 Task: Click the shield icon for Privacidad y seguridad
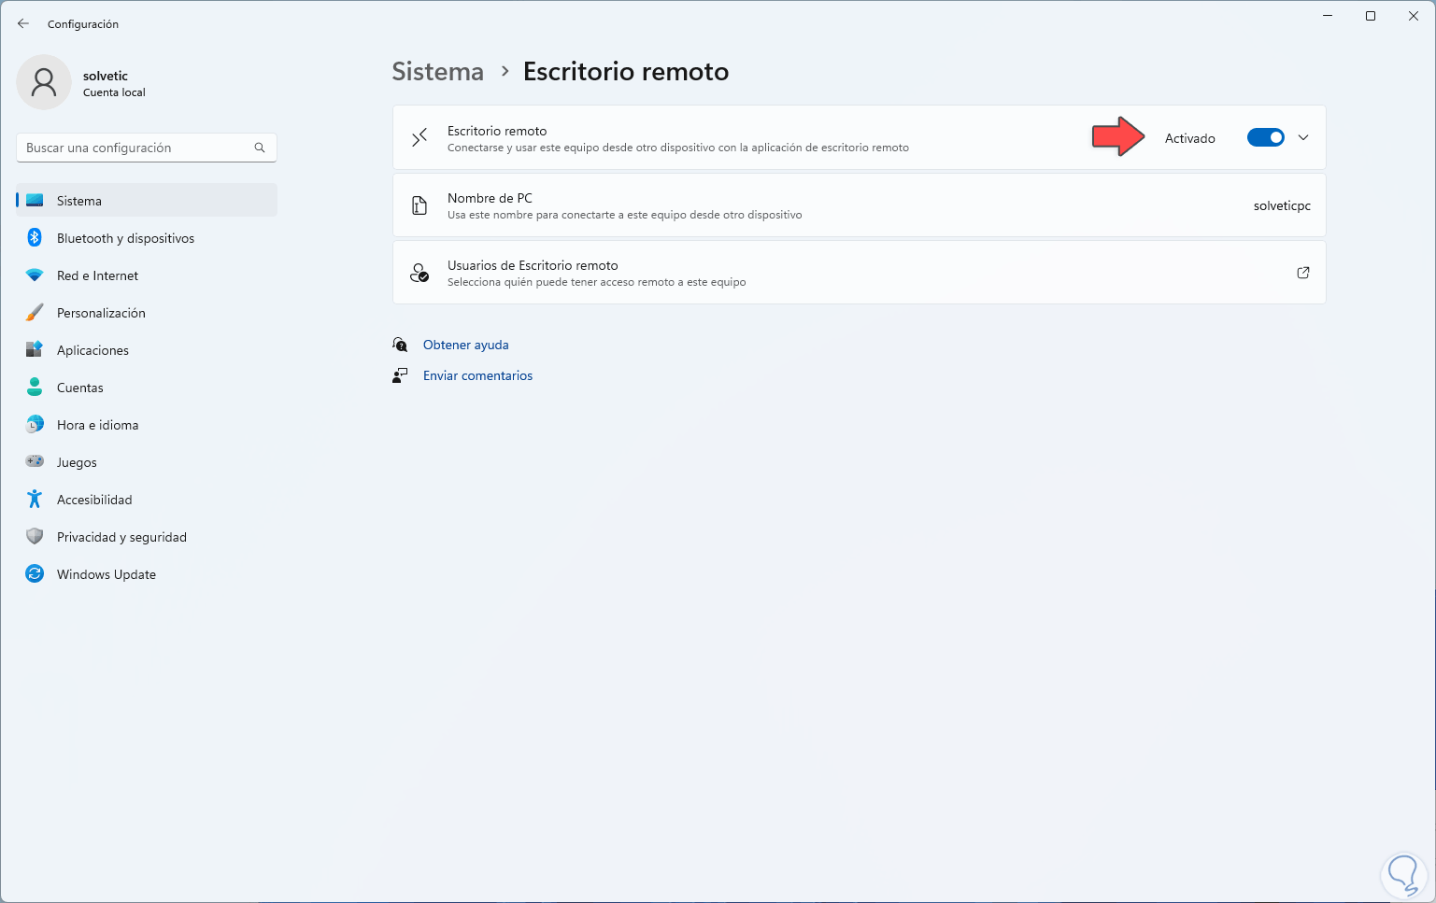35,537
